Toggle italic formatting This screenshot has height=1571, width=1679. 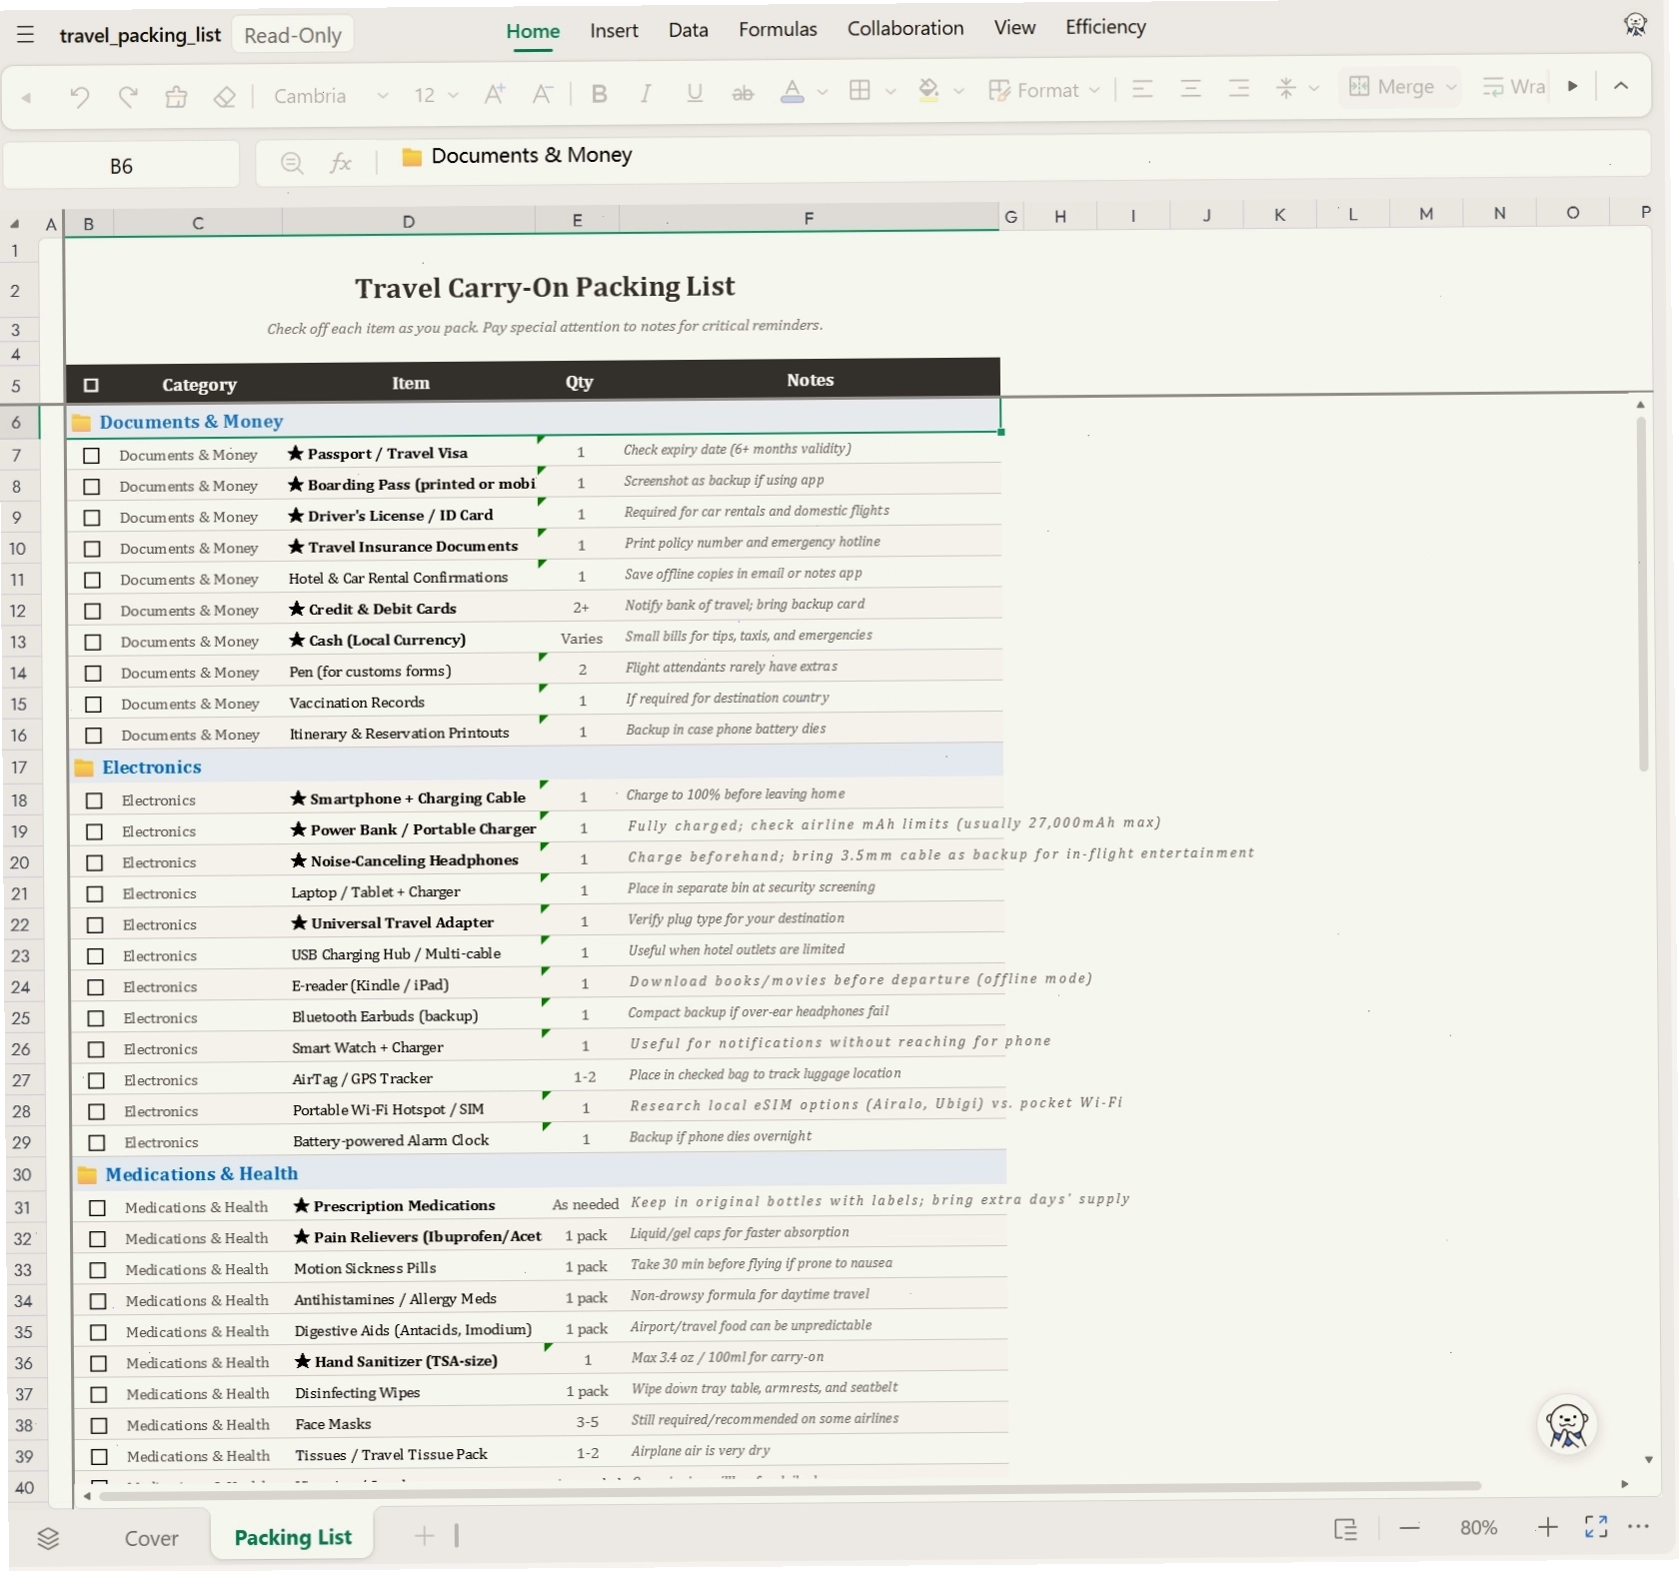647,94
